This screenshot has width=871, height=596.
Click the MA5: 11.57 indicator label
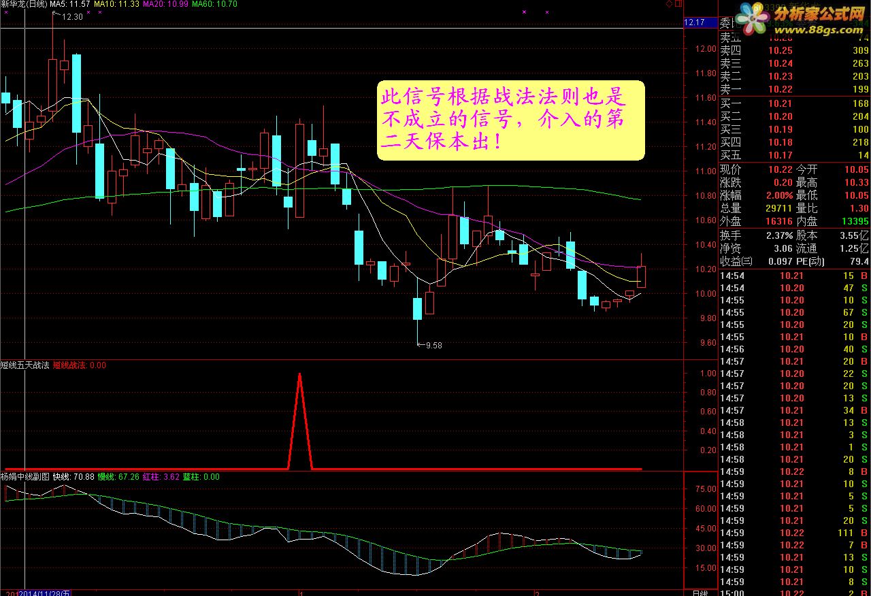pyautogui.click(x=71, y=4)
